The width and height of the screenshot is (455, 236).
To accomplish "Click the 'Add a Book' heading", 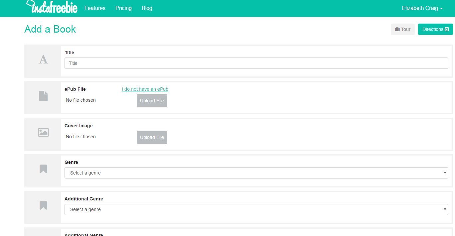I will coord(50,29).
